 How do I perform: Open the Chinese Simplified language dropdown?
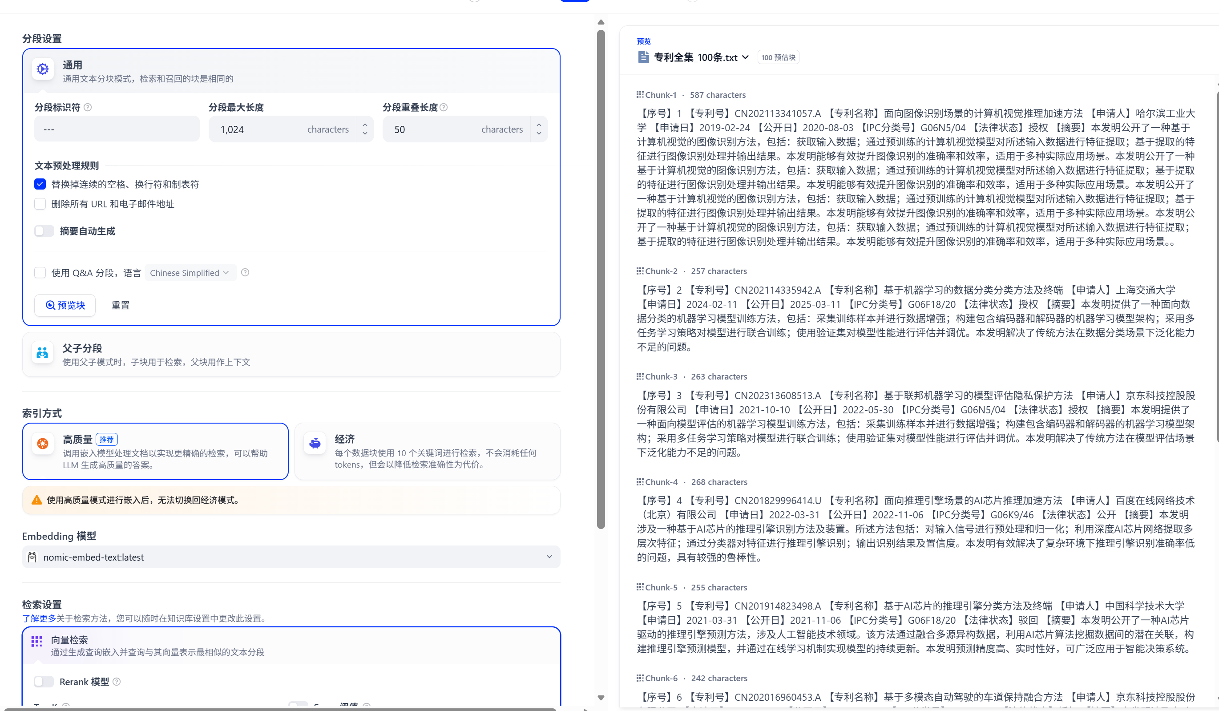tap(190, 273)
